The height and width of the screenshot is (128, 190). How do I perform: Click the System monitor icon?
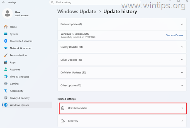(x=6, y=34)
